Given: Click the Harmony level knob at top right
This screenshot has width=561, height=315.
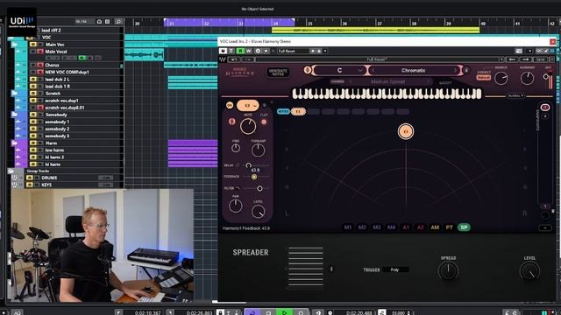Looking at the screenshot, I should tap(527, 78).
